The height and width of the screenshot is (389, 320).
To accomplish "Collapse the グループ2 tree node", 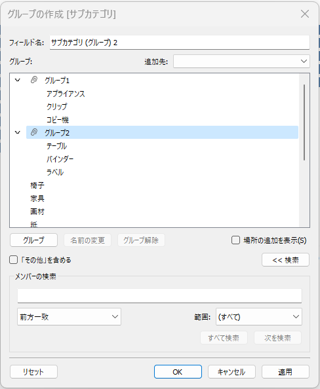I will coord(18,132).
